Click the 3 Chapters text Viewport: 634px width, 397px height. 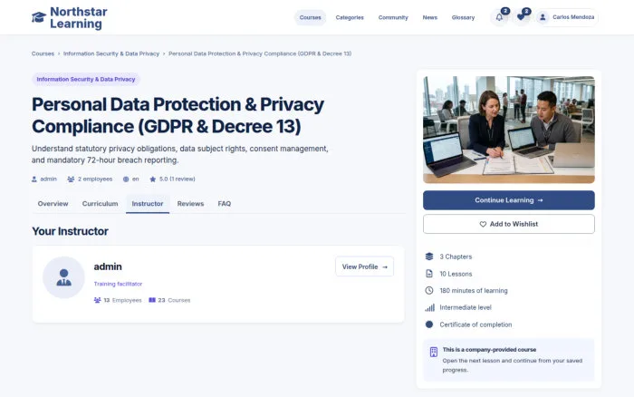point(456,257)
